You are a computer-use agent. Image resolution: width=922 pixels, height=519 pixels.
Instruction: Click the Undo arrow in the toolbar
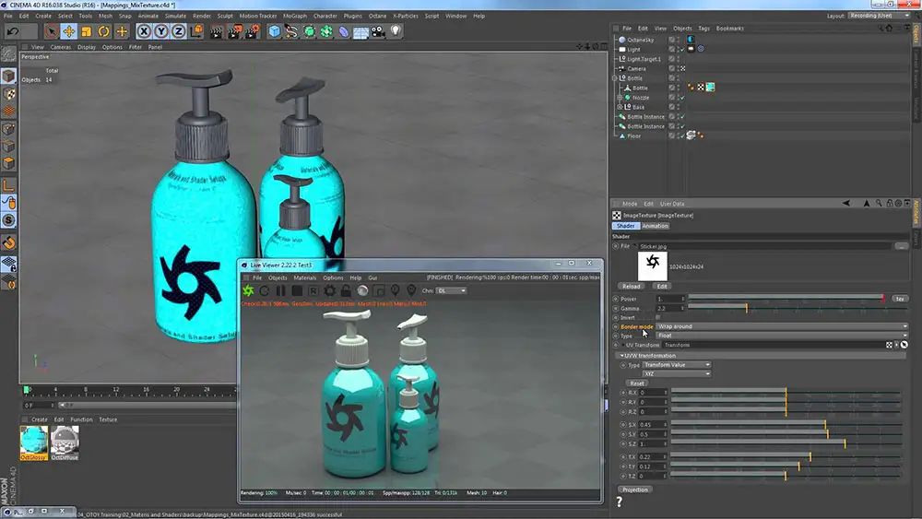tap(13, 31)
